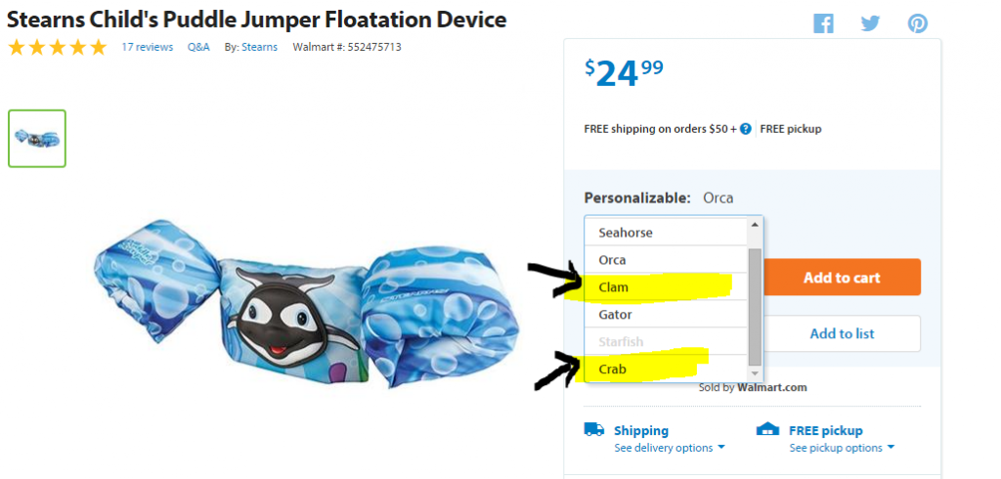Click the free shipping help question icon
The height and width of the screenshot is (479, 1001).
(x=746, y=128)
